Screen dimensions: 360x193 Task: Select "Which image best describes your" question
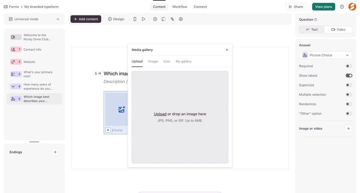point(34,99)
